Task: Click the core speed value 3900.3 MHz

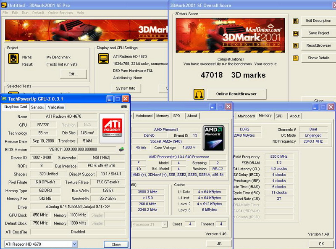Action: 147,192
